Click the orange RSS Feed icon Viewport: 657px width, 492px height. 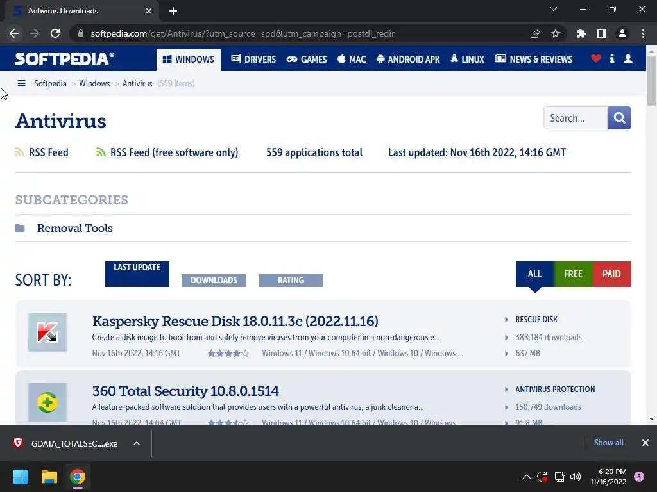19,152
